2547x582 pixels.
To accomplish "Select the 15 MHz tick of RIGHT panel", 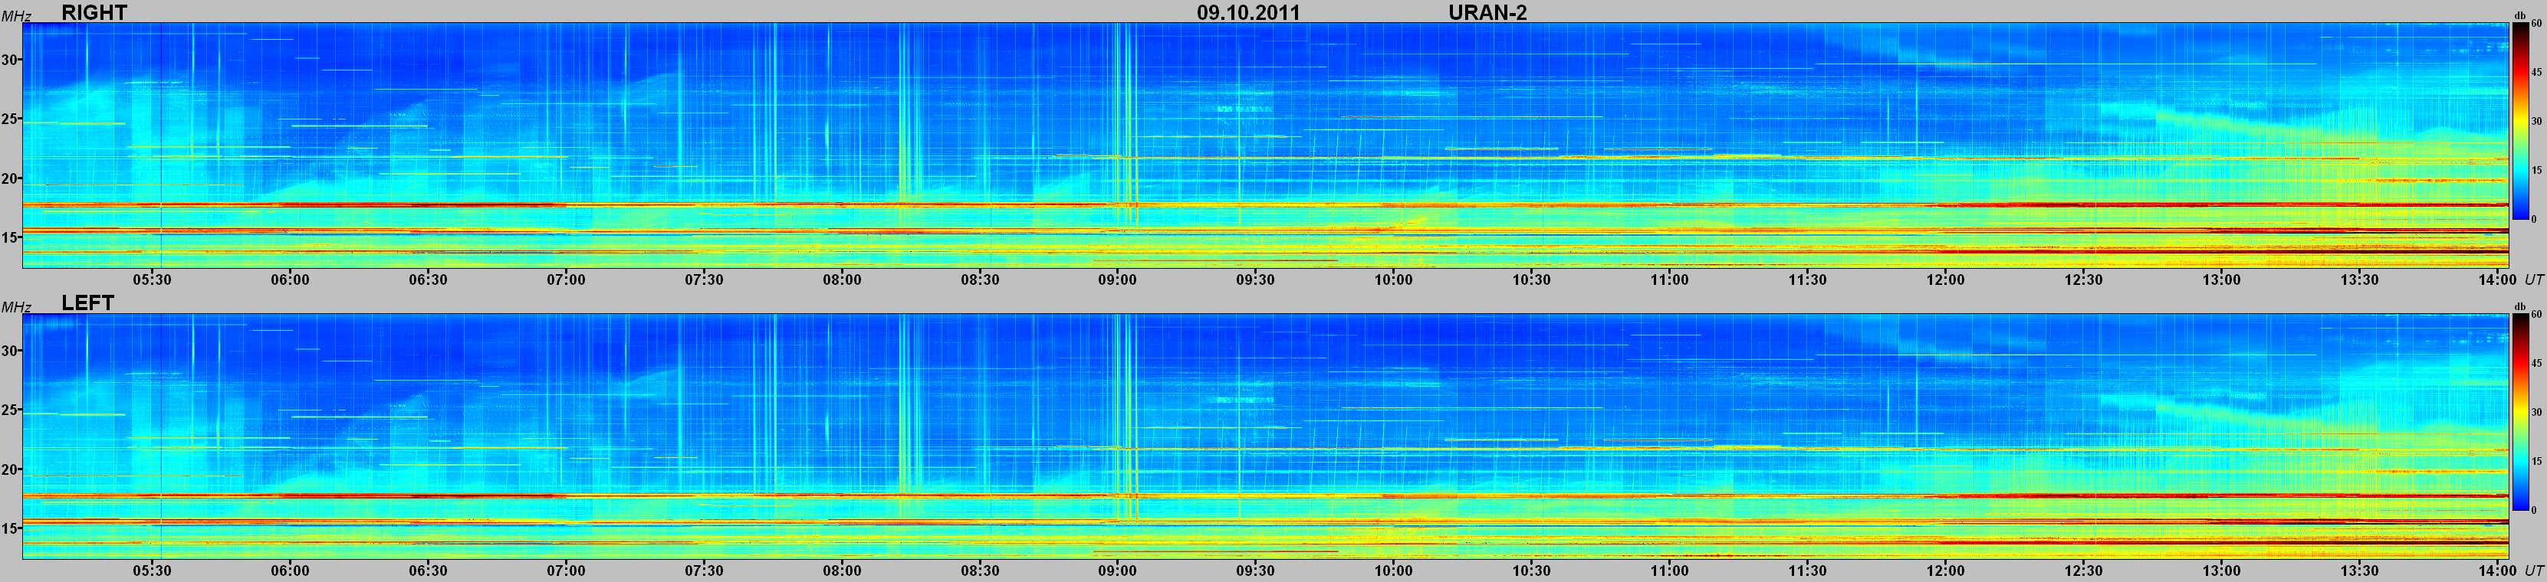I will point(10,237).
